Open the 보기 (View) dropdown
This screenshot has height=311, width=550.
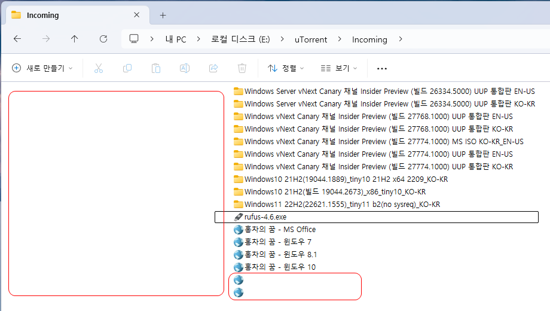[338, 68]
